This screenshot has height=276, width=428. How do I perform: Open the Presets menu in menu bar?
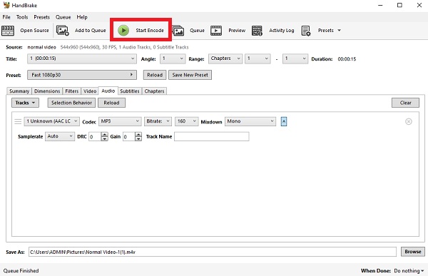(42, 17)
